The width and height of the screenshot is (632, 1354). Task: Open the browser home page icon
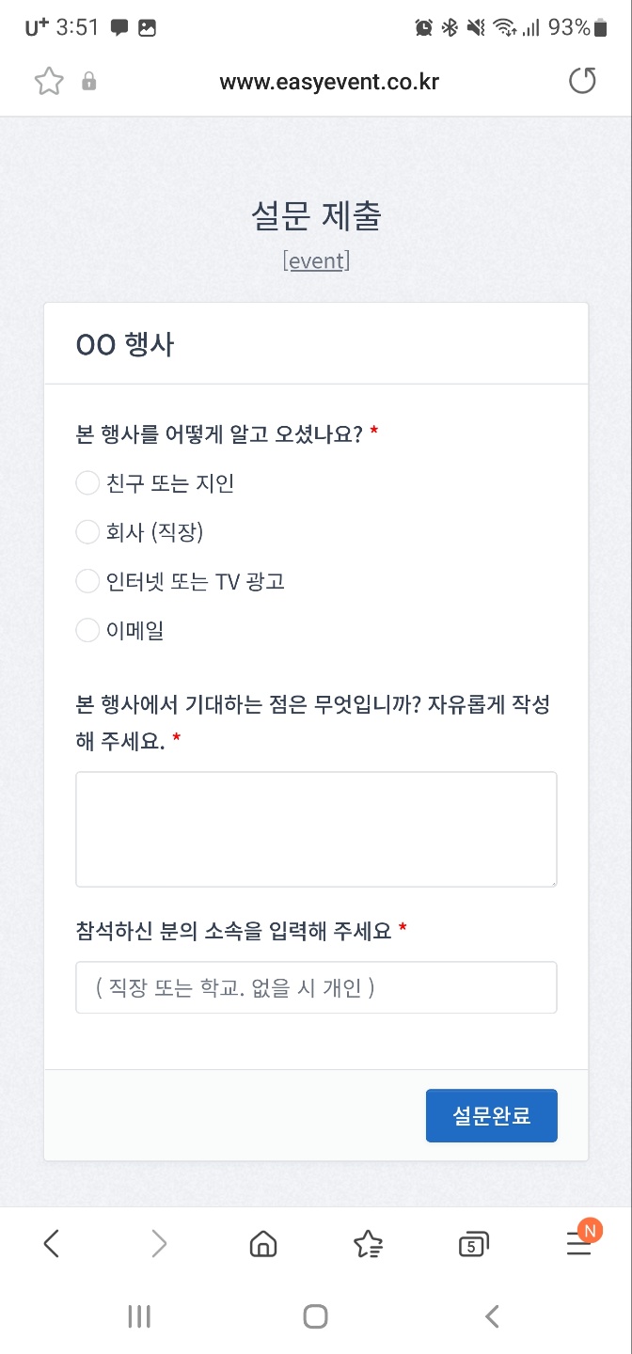pos(263,1244)
